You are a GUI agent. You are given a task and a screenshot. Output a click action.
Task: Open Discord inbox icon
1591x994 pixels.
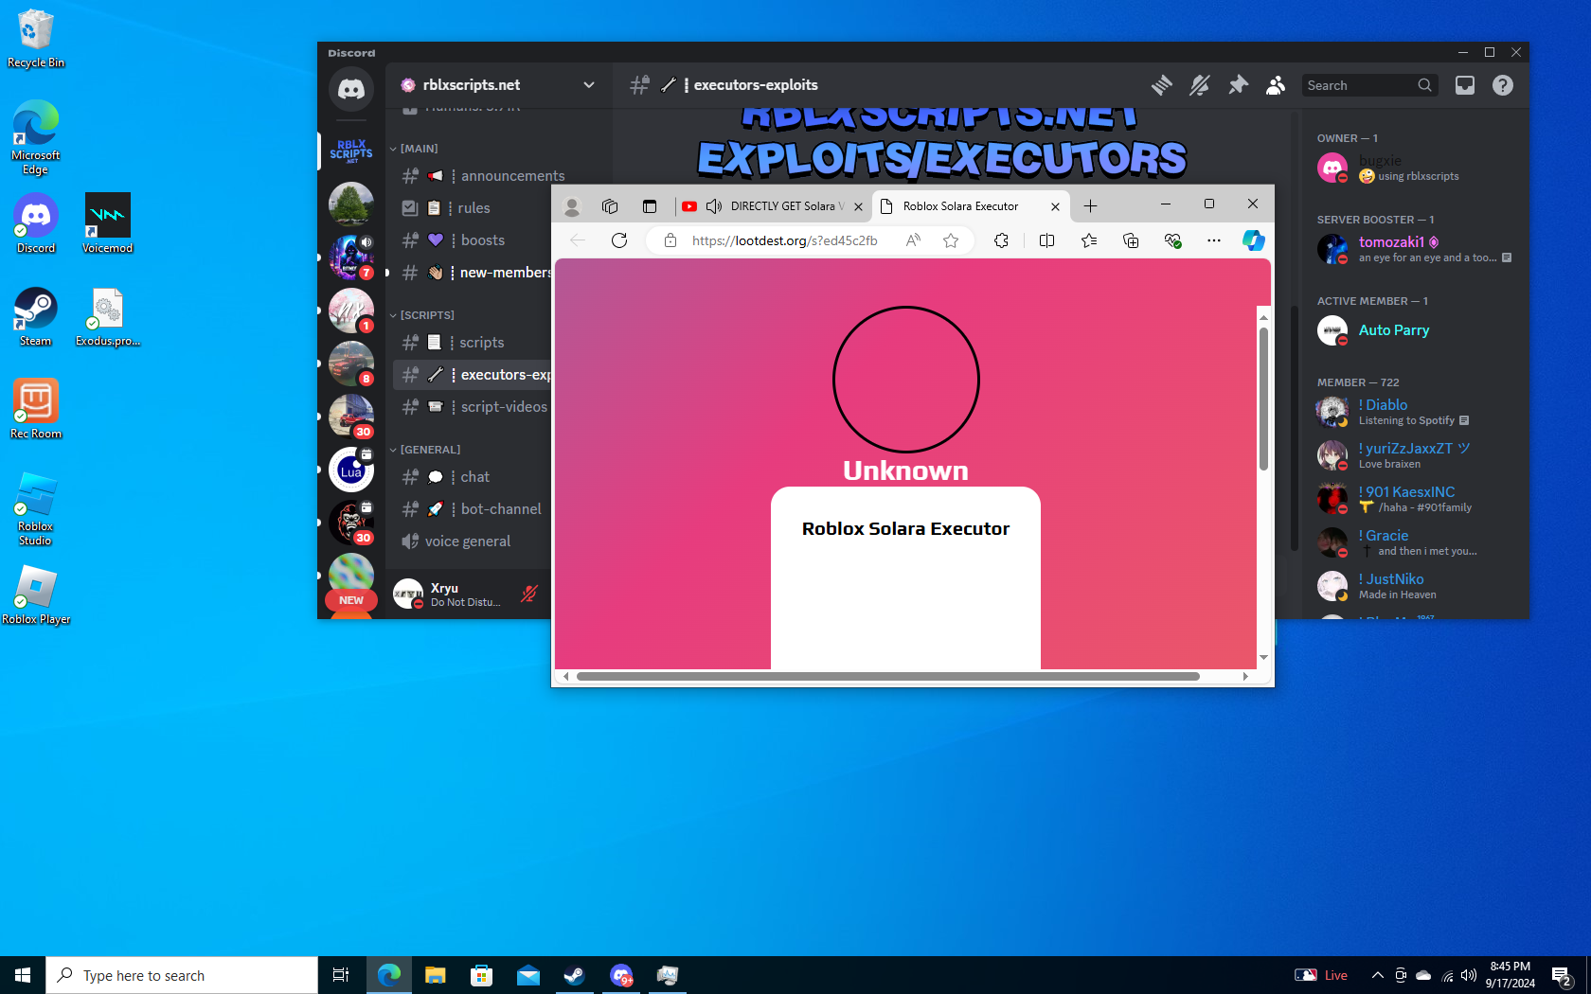point(1465,85)
